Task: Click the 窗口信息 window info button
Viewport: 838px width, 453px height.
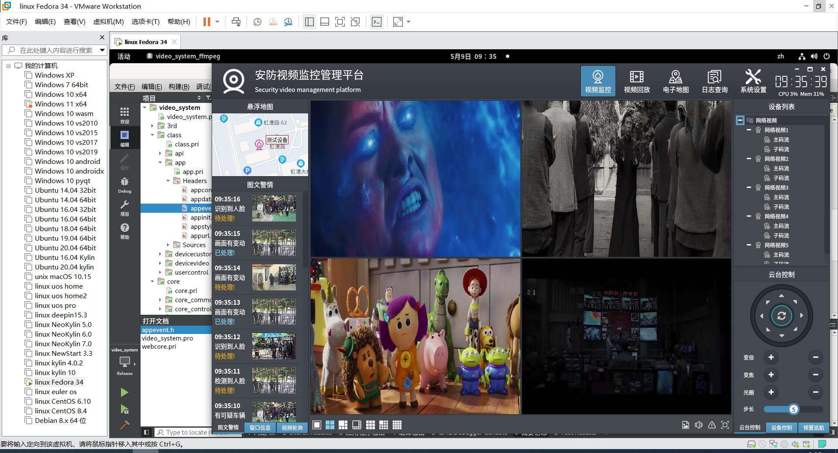Action: (x=260, y=428)
